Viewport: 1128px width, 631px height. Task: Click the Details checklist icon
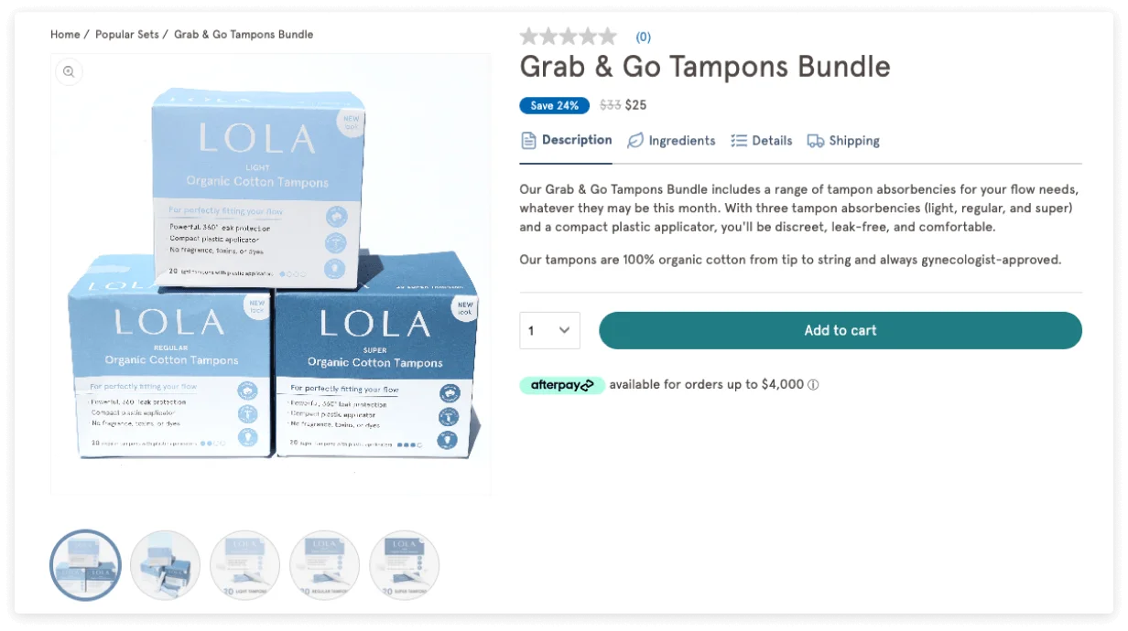click(739, 141)
